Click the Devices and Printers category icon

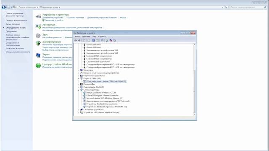(38, 16)
